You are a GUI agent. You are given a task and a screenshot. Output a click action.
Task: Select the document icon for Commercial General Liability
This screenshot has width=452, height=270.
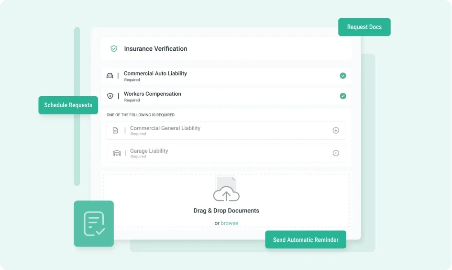115,130
